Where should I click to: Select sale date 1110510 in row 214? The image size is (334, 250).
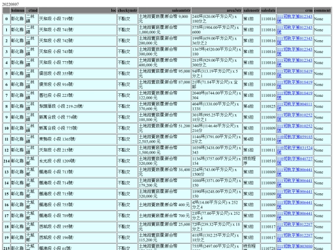(268, 161)
